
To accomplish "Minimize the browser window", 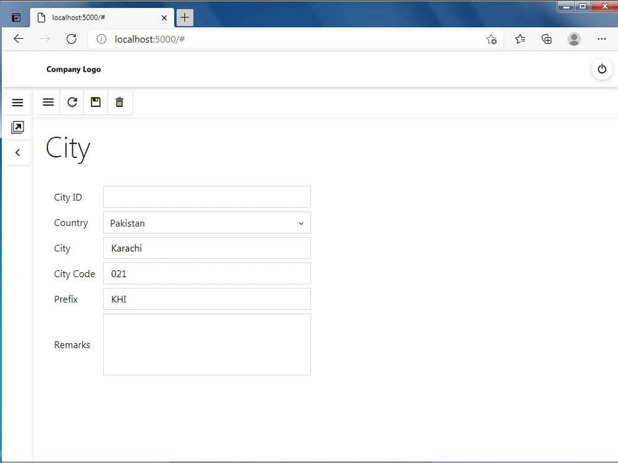I will (566, 7).
